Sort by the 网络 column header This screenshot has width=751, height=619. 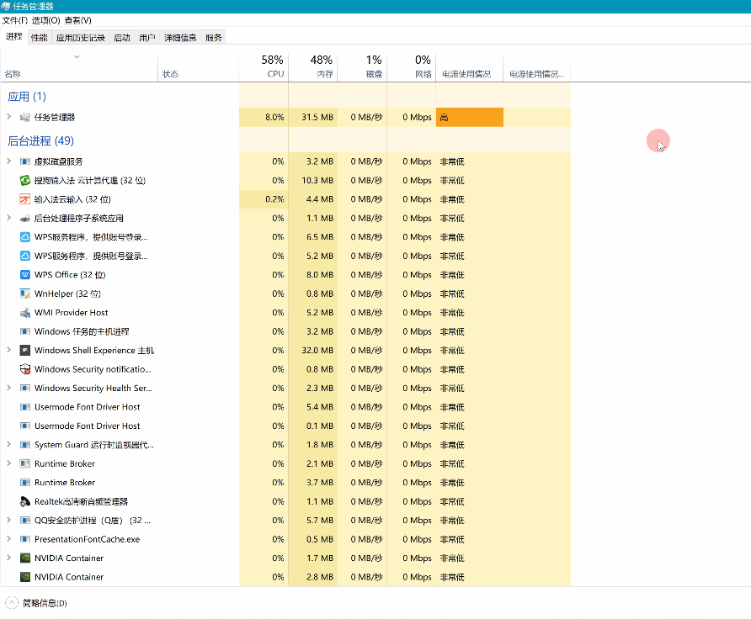pos(412,67)
